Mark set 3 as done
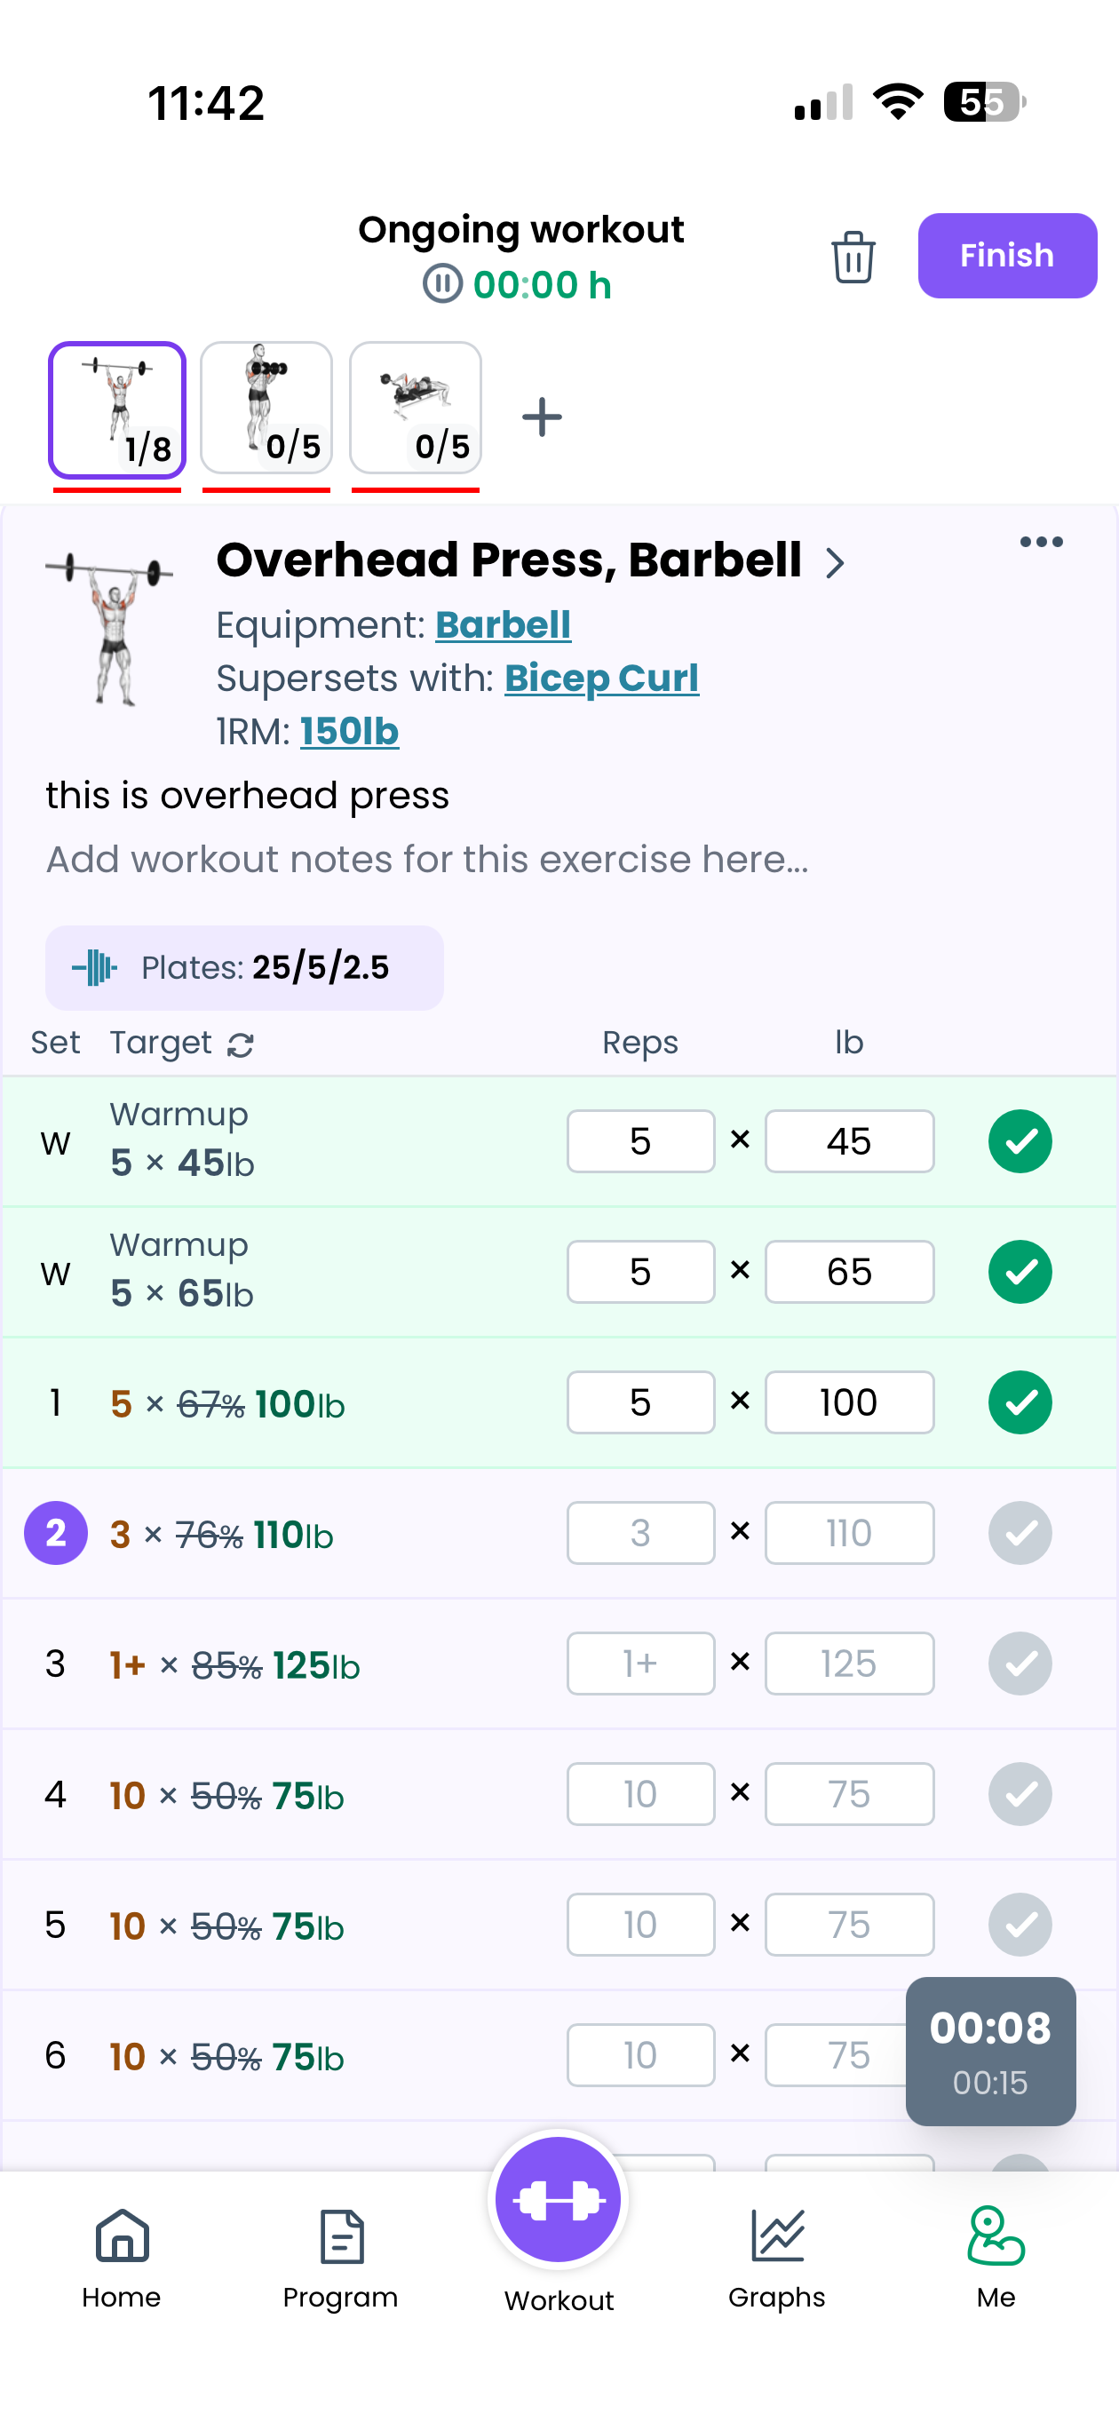 coord(1019,1664)
